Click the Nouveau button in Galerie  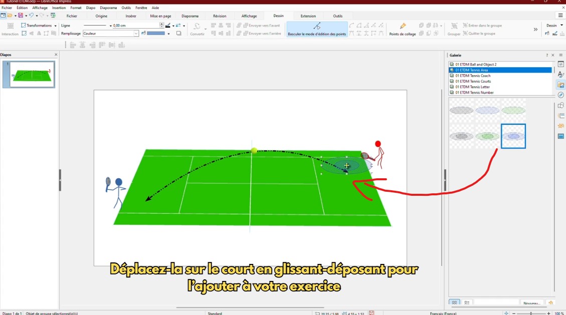pyautogui.click(x=532, y=303)
